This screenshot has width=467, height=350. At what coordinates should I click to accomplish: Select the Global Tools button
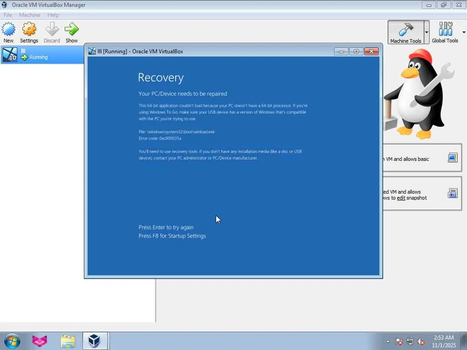tap(445, 32)
